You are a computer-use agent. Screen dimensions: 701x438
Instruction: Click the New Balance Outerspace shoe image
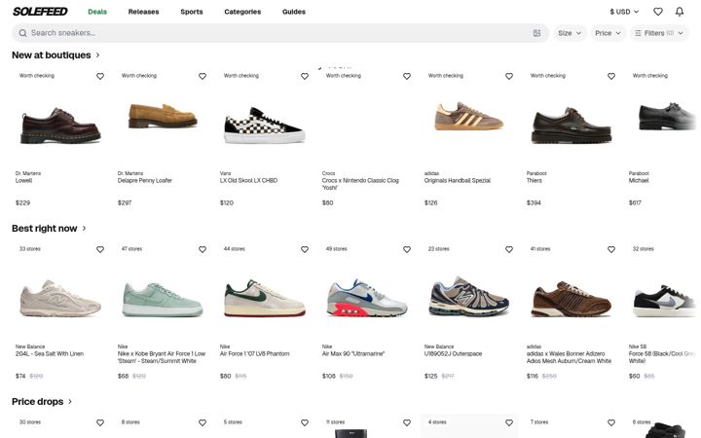point(468,296)
